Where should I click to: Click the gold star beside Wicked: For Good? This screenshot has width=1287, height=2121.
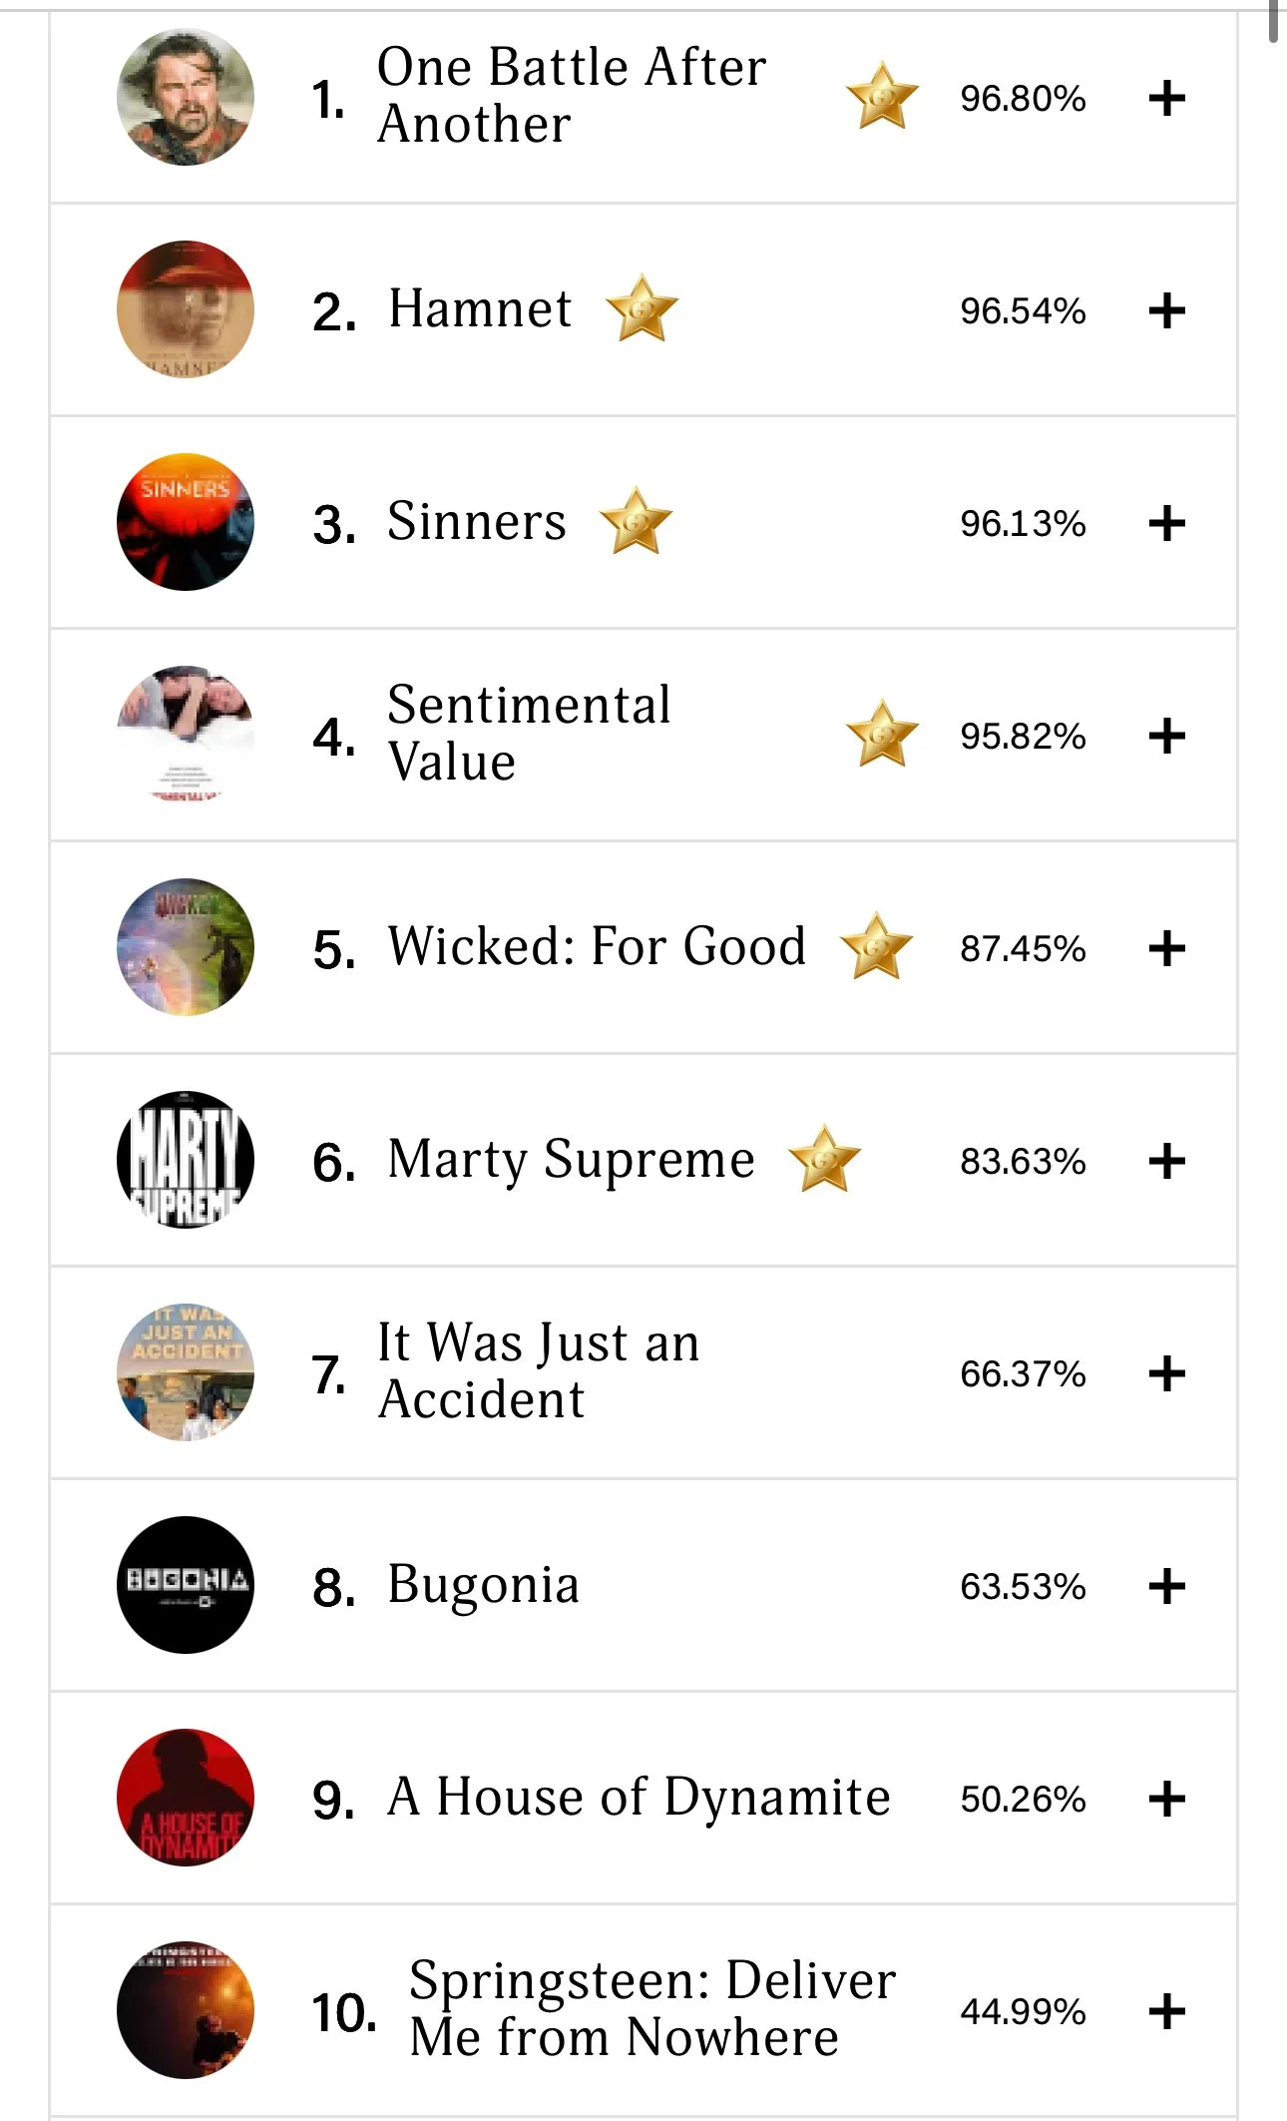coord(876,946)
